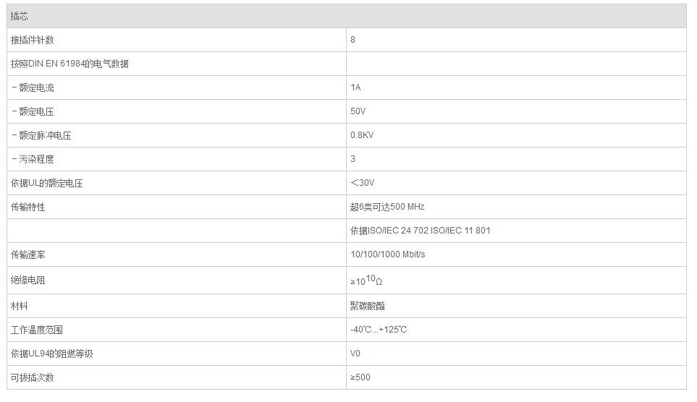This screenshot has width=697, height=402.
Task: Click the 额定电压 label cell
Action: pos(177,111)
